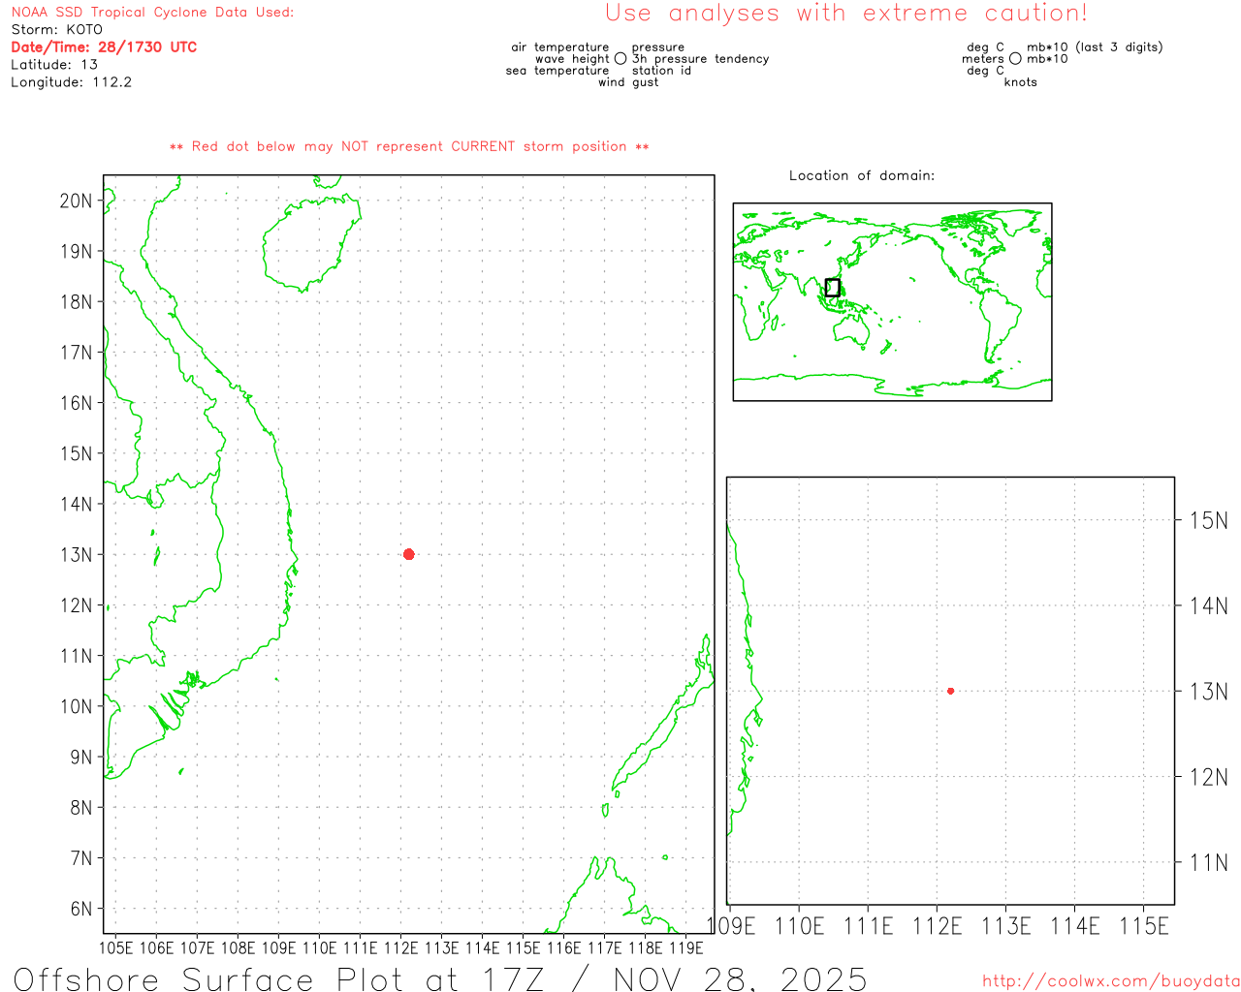Click the black domain rectangle on the world map
Viewport: 1241px width, 992px height.
click(x=832, y=288)
